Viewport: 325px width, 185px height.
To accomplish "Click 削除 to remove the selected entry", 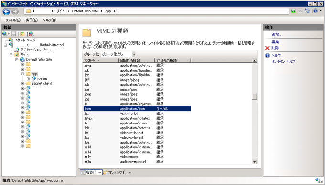I will (x=275, y=48).
